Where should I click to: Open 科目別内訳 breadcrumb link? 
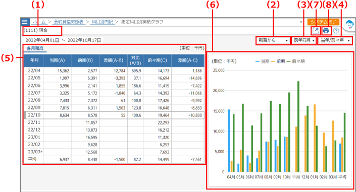(x=102, y=22)
